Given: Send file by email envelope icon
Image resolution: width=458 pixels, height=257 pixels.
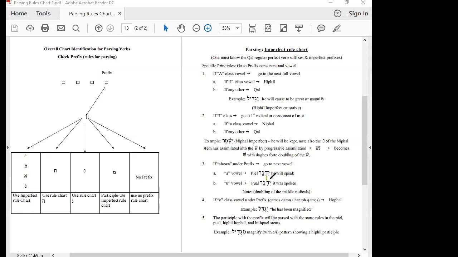Looking at the screenshot, I should point(61,28).
